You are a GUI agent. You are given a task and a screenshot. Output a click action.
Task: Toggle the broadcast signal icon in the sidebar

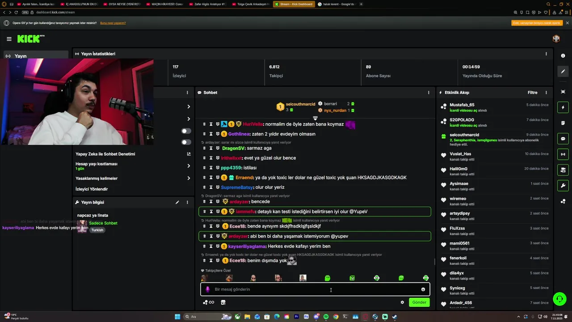563,154
